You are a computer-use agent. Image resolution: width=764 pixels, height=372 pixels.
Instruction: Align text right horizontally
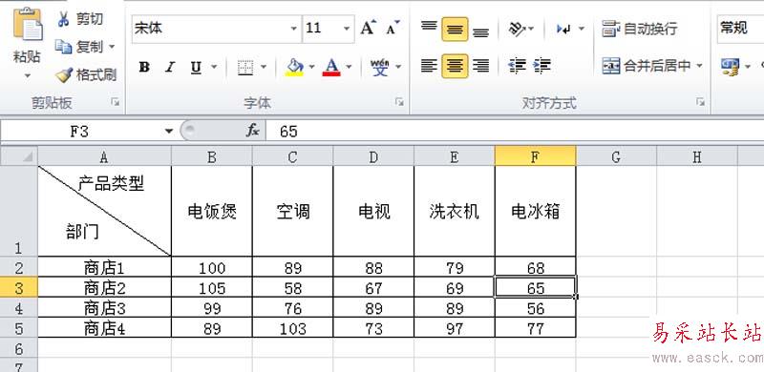coord(481,66)
